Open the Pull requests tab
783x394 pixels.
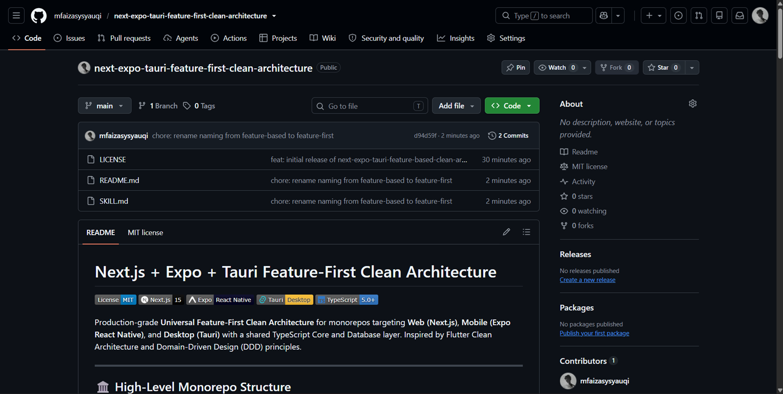click(x=124, y=38)
